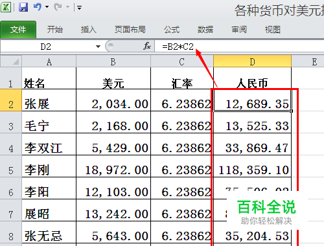This screenshot has width=324, height=246.
Task: Select row 5 header
Action: [x=11, y=166]
